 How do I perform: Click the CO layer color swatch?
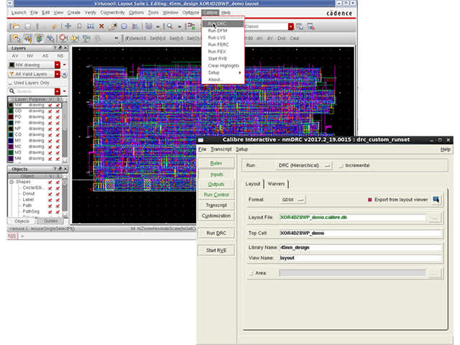point(11,134)
